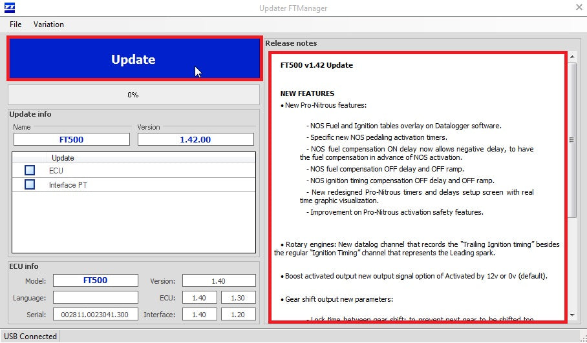This screenshot has width=587, height=343.
Task: Click release notes scrollbar up arrow
Action: pos(572,57)
